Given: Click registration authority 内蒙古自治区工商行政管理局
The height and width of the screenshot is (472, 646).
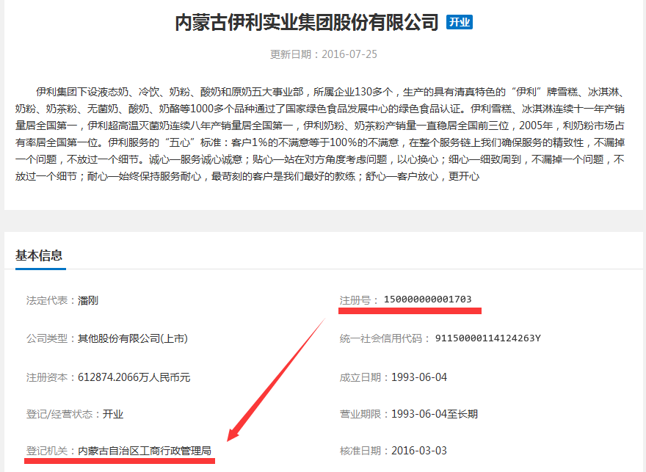Looking at the screenshot, I should (x=145, y=451).
